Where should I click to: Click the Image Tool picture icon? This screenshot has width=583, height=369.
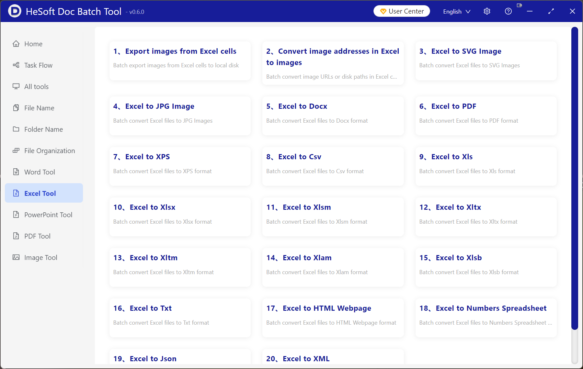click(16, 257)
